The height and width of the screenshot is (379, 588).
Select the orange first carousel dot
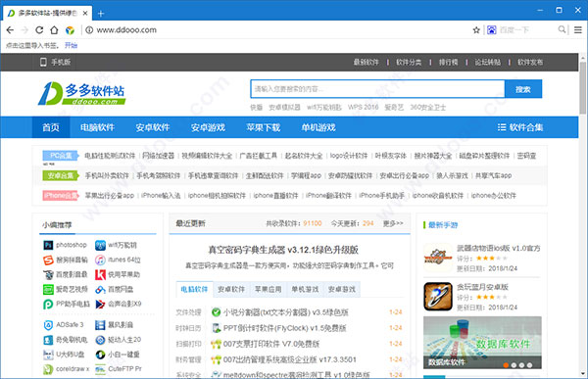coord(506,364)
